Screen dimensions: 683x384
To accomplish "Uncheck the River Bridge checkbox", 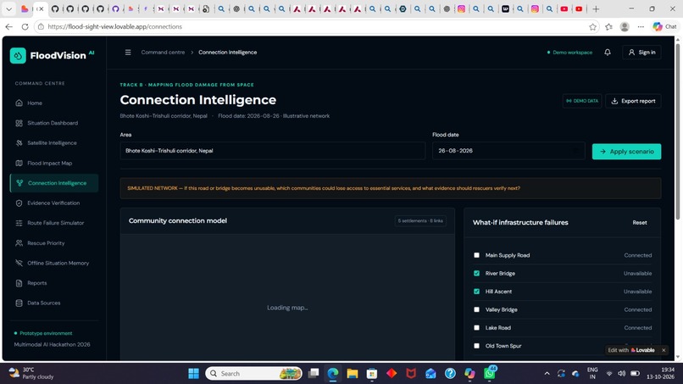I will pos(476,273).
